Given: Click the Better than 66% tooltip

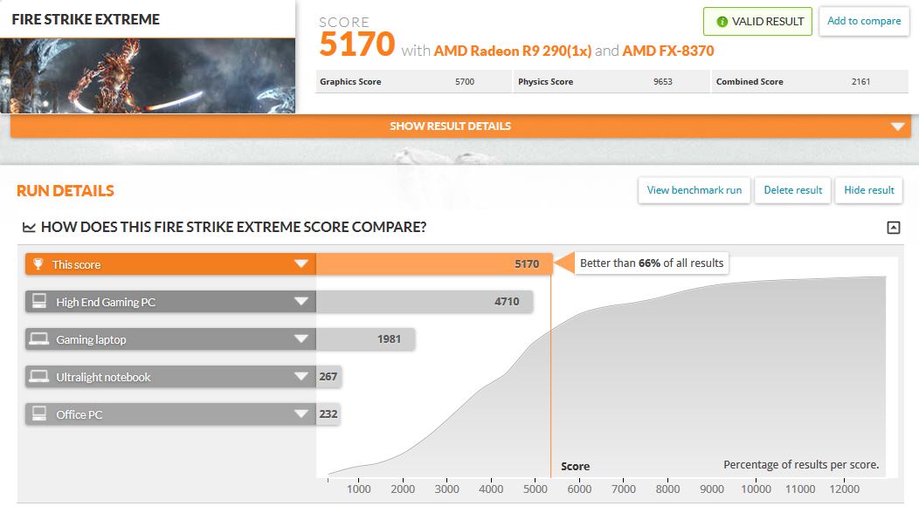Looking at the screenshot, I should pyautogui.click(x=652, y=263).
